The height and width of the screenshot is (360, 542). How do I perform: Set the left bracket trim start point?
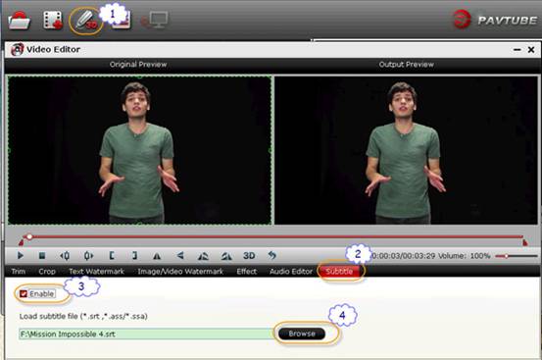coord(112,256)
